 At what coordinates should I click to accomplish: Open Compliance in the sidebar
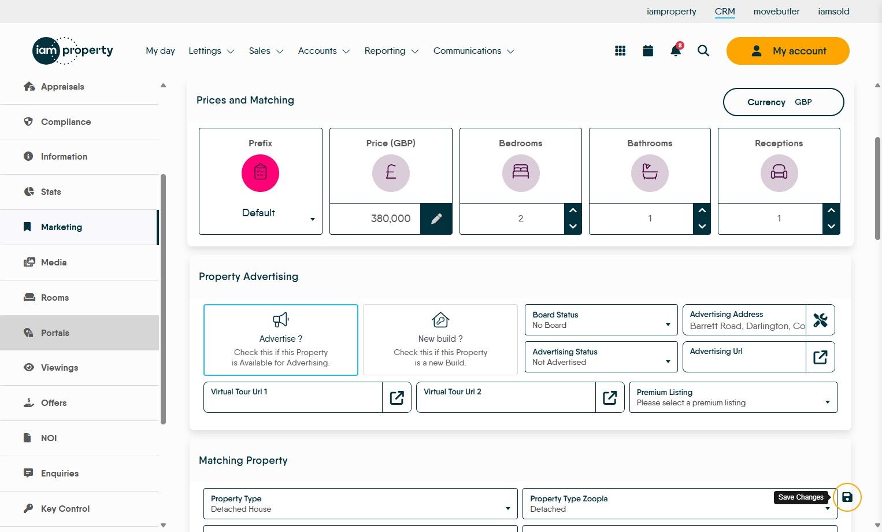pyautogui.click(x=80, y=122)
